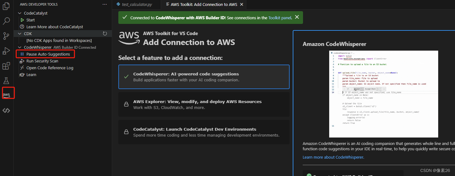Viewport: 455px width, 176px height.
Task: Select AWS Explorer feature card
Action: (204, 104)
